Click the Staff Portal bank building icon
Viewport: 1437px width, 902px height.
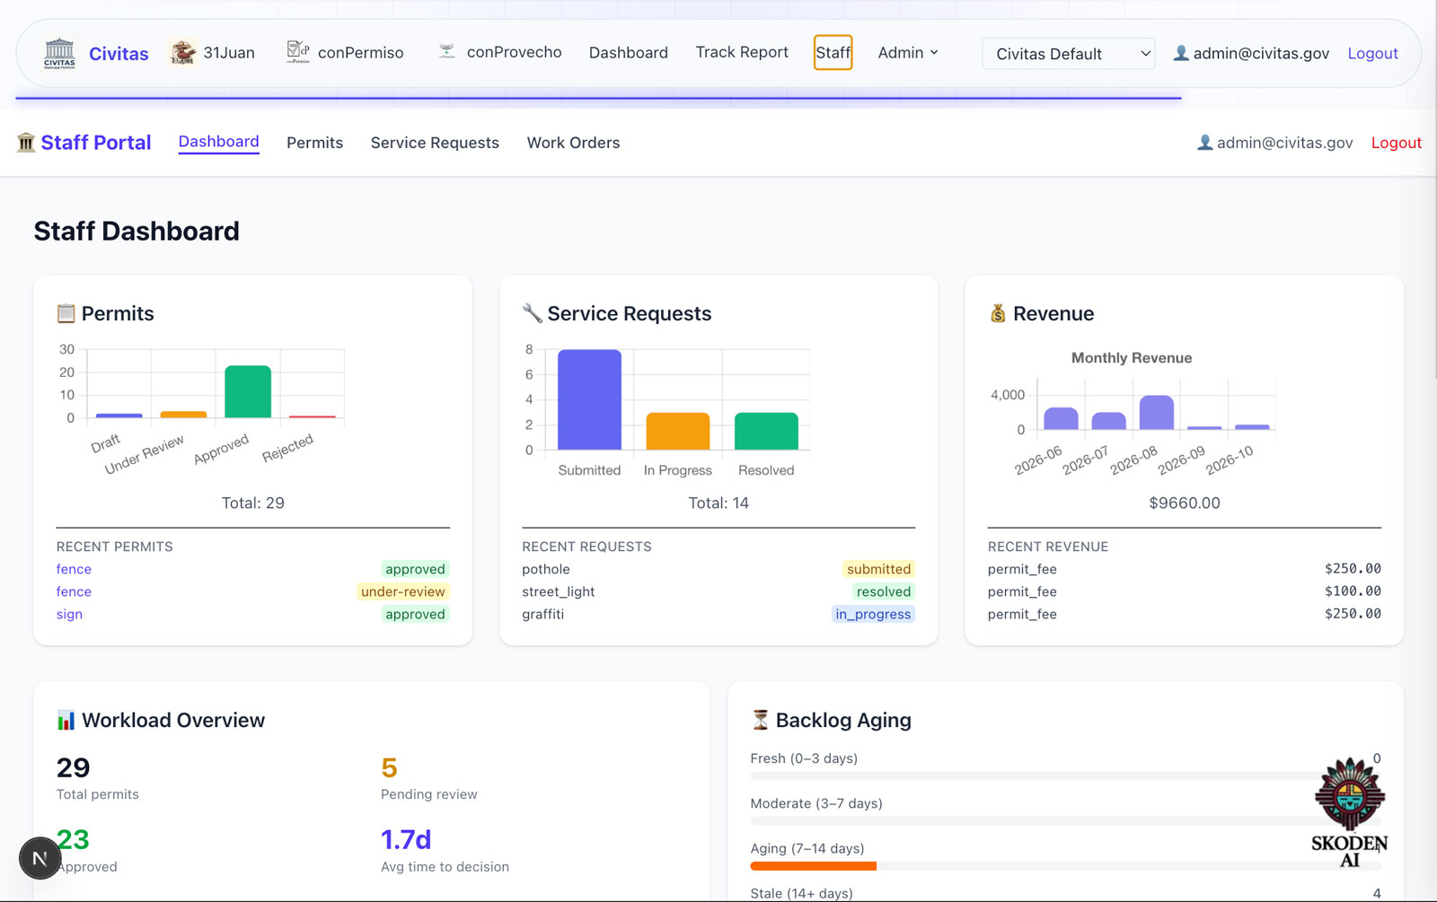(26, 143)
